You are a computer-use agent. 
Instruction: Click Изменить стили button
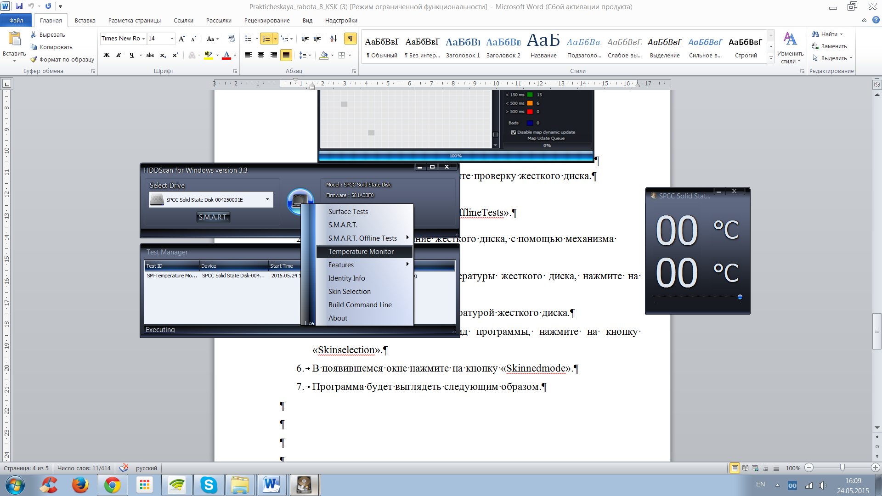pos(790,48)
